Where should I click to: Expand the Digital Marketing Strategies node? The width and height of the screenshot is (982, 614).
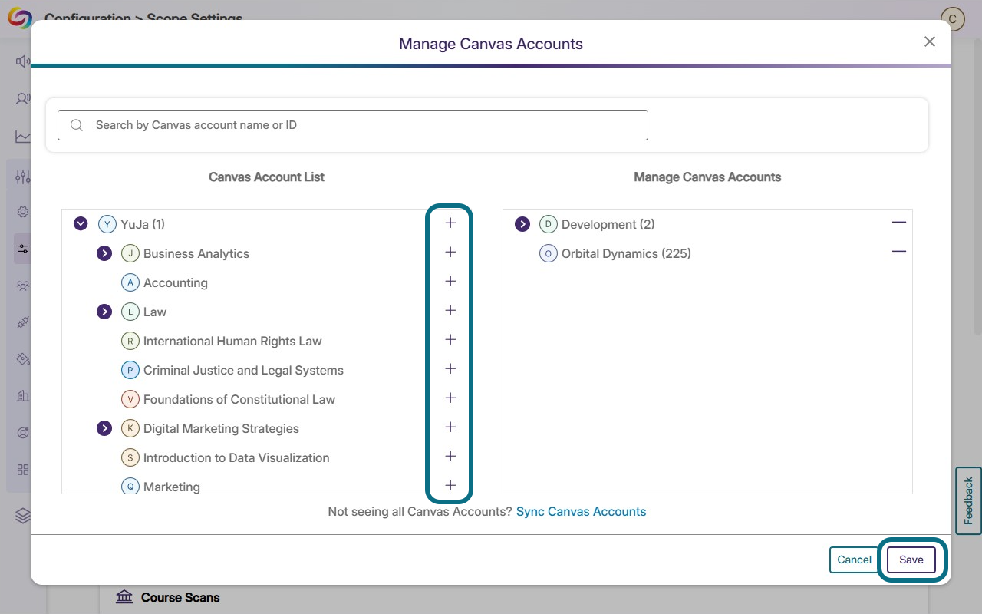(104, 428)
